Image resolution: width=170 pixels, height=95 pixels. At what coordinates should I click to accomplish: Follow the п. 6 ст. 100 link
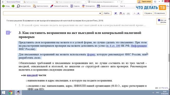click(113, 46)
